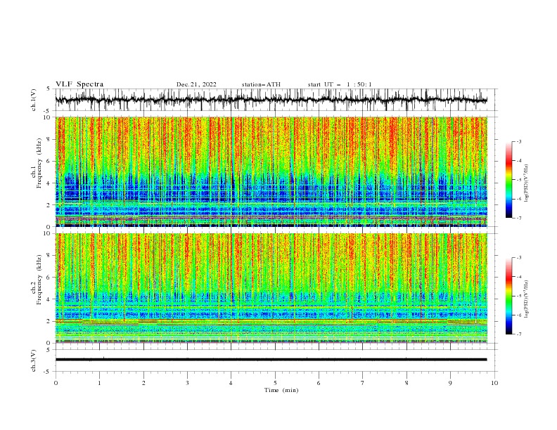Click the "Time (min)" axis label
This screenshot has width=557, height=430.
(x=281, y=390)
